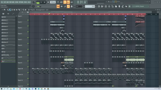Toggle the 3-2-1 countdown before recording

[x=65, y=2]
